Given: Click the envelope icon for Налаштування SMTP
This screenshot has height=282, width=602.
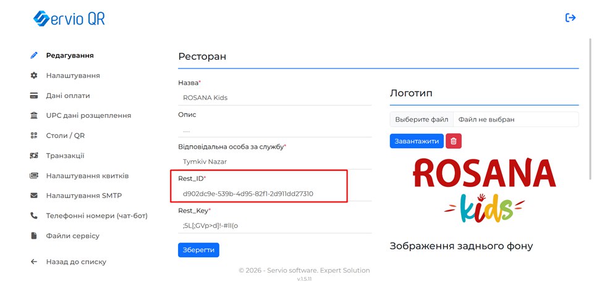Looking at the screenshot, I should coord(35,196).
